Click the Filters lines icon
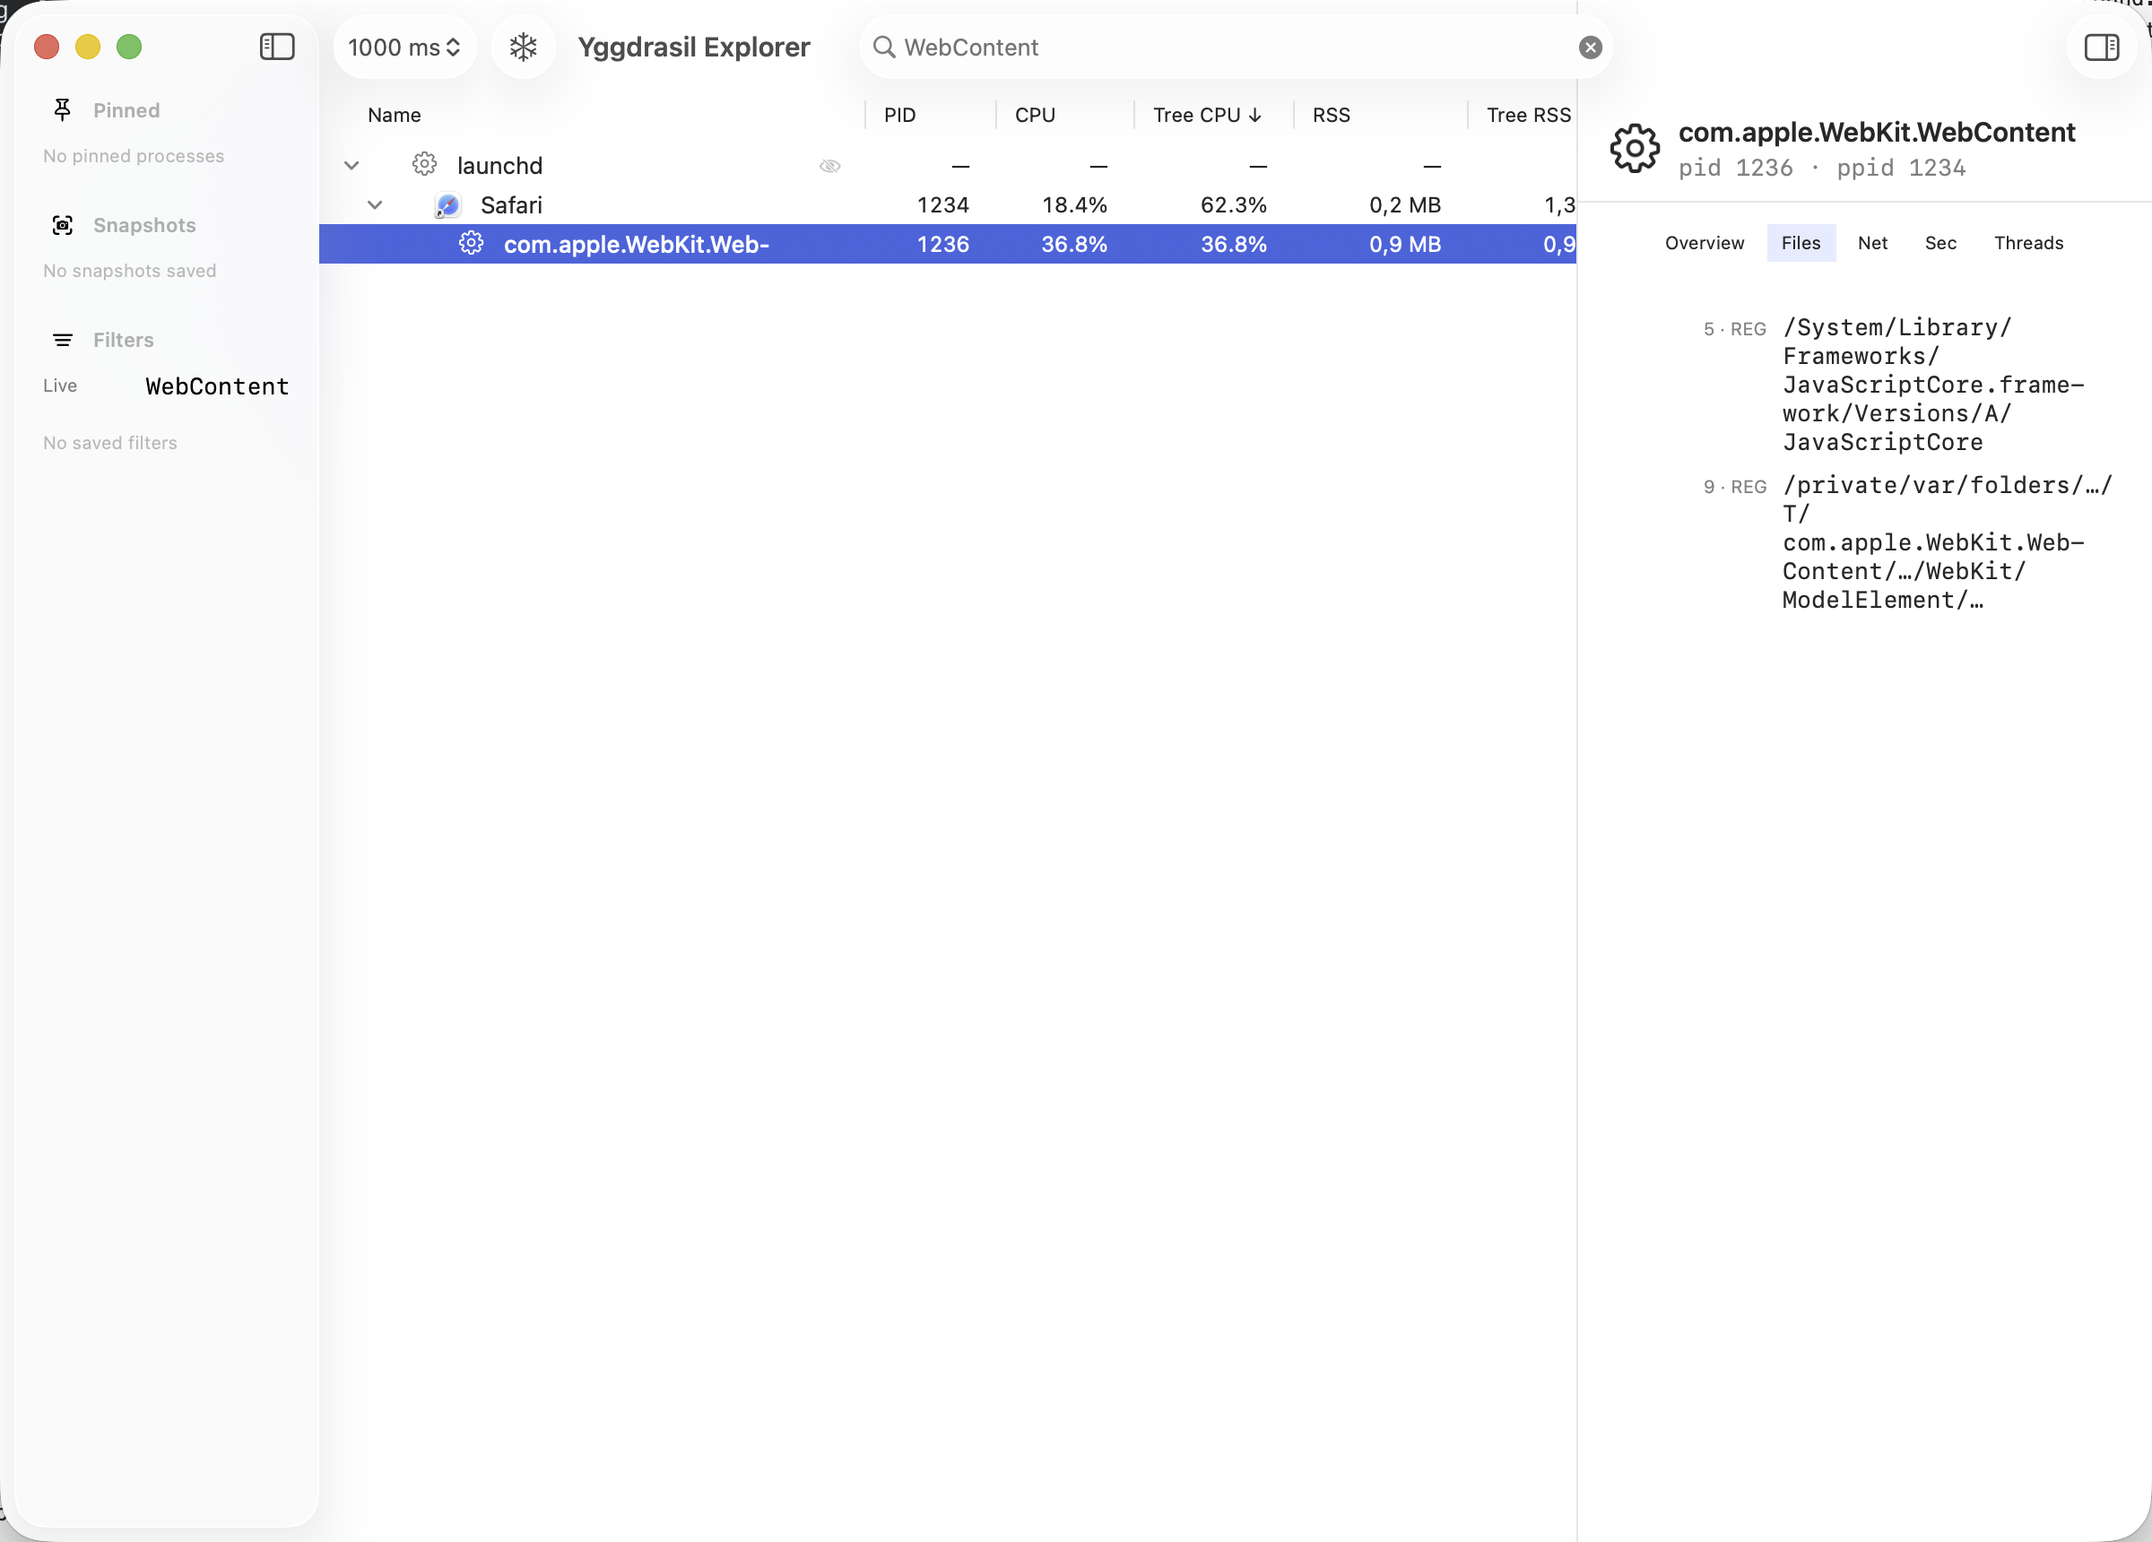 [x=63, y=340]
